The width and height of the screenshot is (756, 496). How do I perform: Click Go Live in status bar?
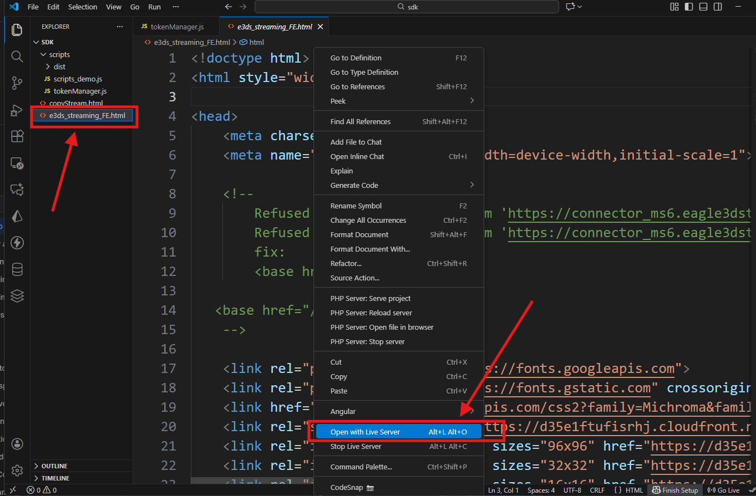(x=724, y=490)
